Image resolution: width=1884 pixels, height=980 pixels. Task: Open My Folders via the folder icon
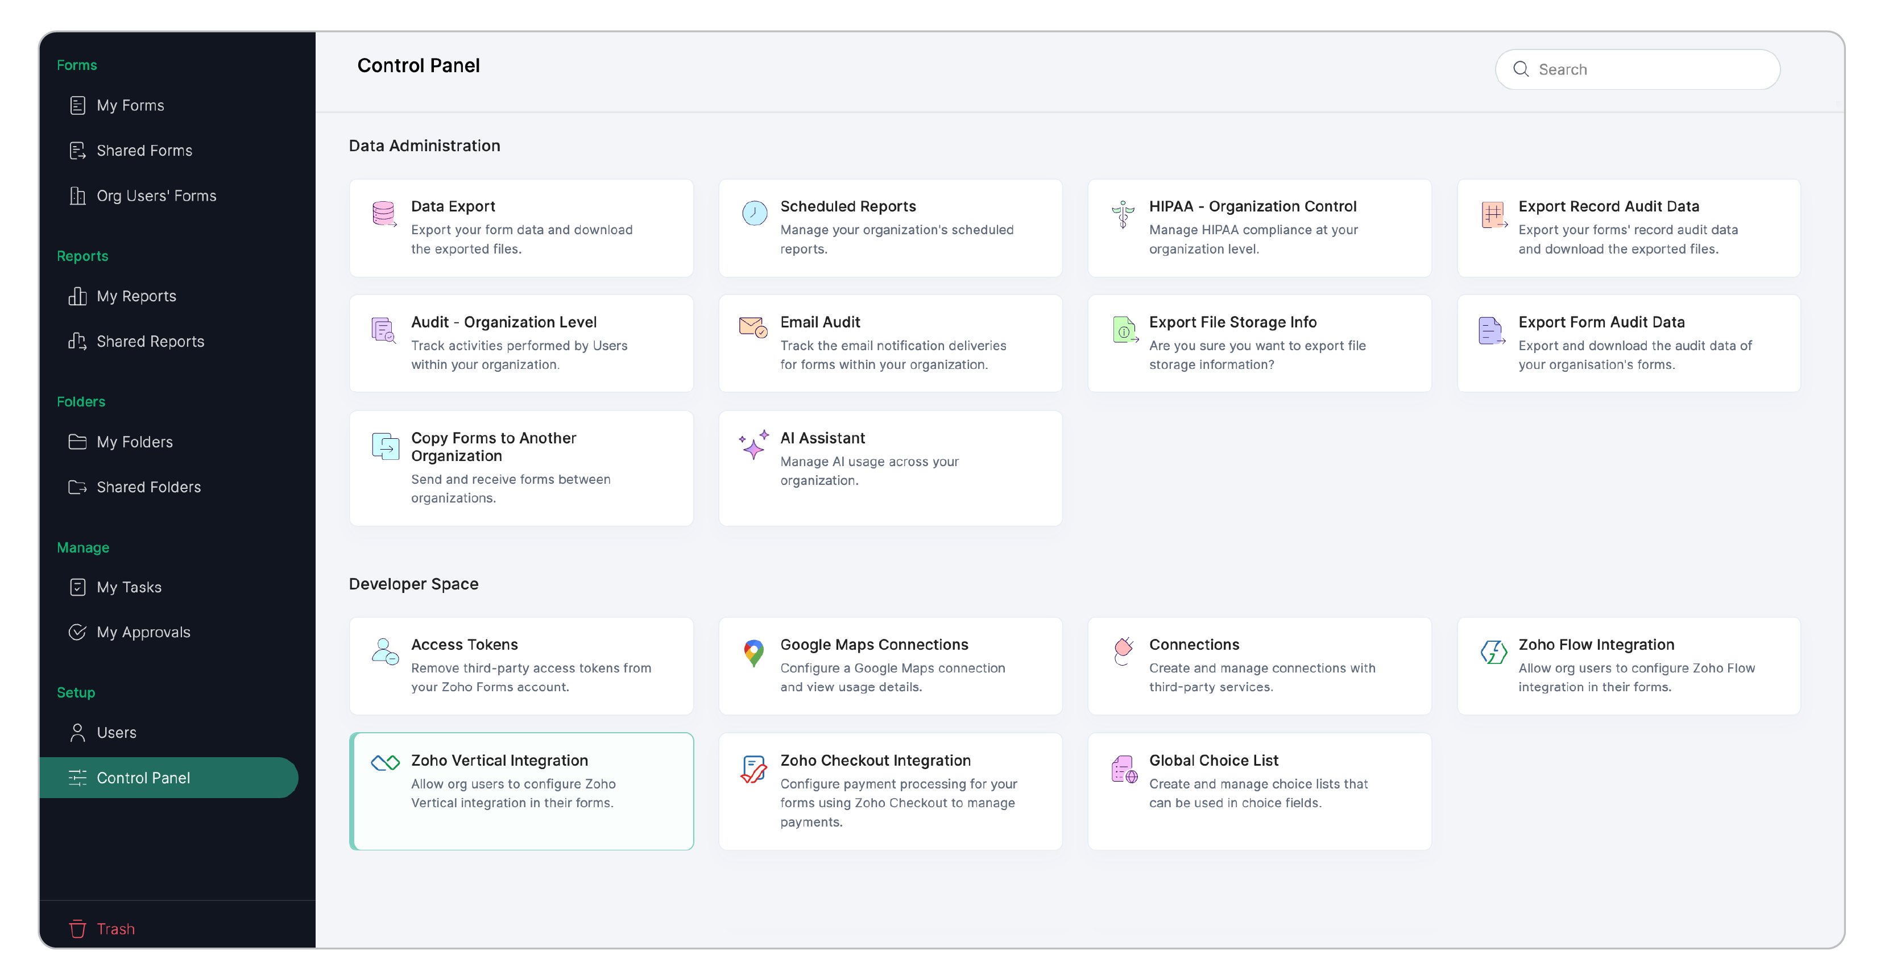78,441
